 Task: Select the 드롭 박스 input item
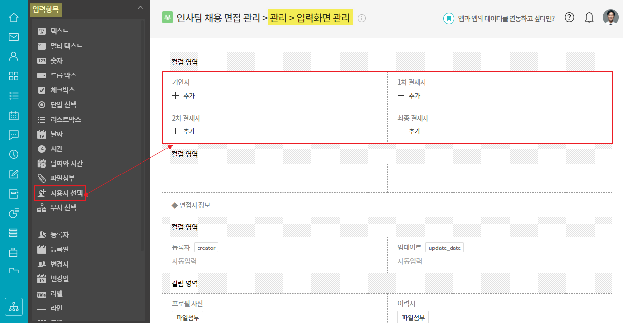[63, 75]
